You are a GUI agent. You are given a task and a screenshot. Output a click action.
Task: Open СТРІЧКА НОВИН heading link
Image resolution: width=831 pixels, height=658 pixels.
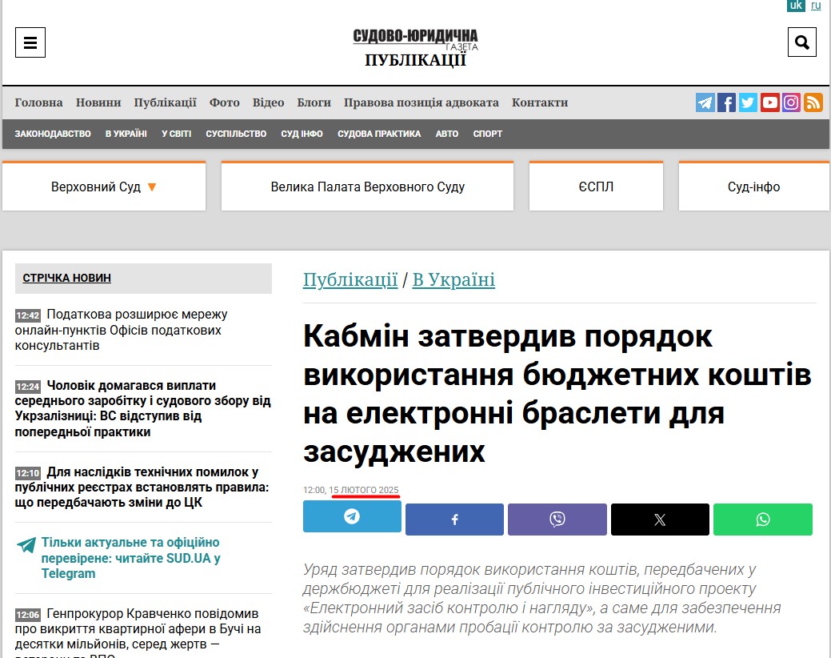coord(66,278)
